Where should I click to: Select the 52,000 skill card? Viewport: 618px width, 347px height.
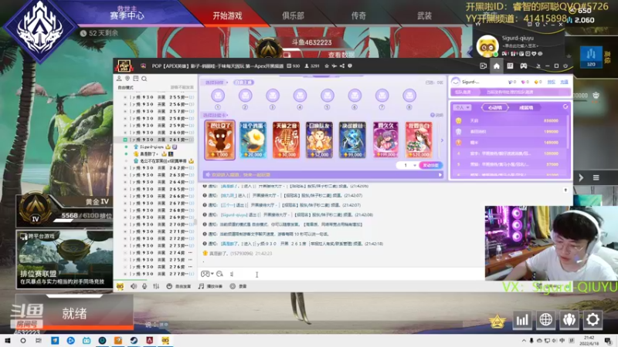[319, 140]
